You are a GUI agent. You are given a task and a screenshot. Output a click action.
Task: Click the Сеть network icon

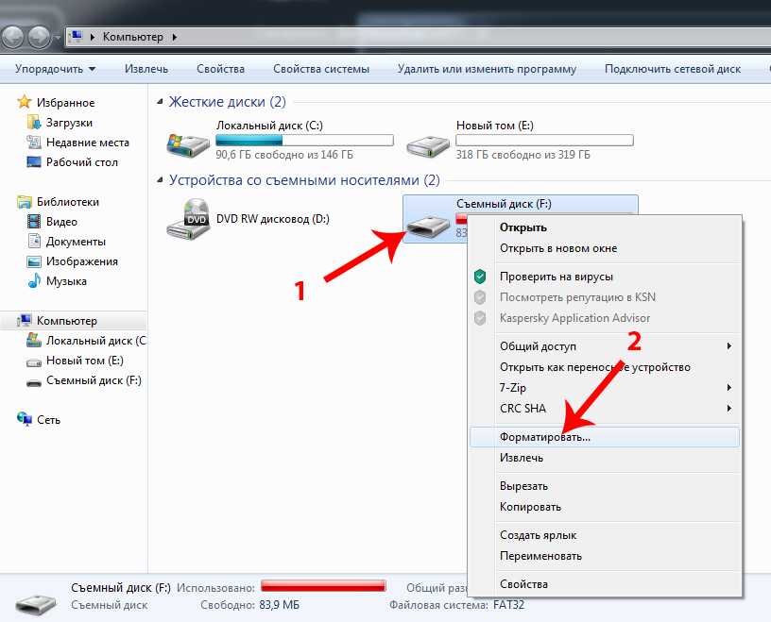point(25,419)
